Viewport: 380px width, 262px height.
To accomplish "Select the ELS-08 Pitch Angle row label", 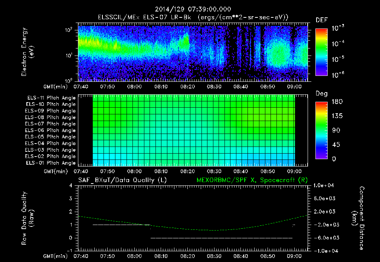I will point(50,117).
